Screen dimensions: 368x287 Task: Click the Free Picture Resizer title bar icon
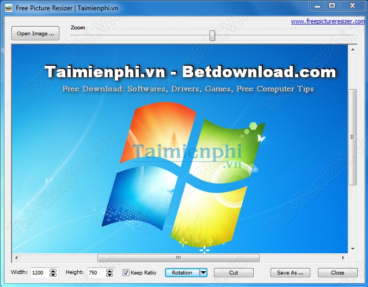pos(8,7)
